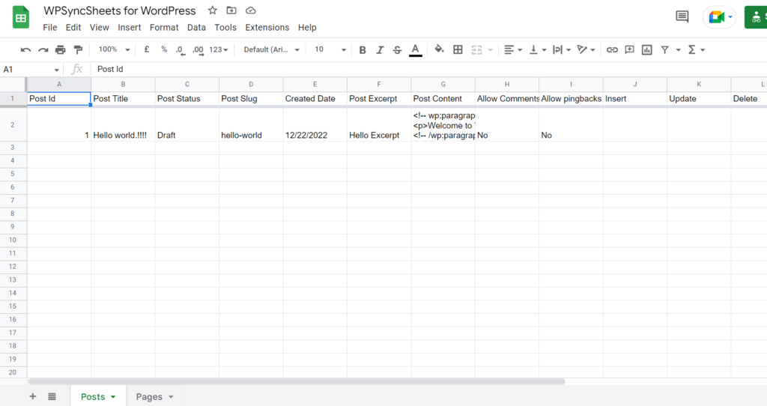This screenshot has width=767, height=406.
Task: Click the Insert chart icon
Action: pyautogui.click(x=646, y=49)
